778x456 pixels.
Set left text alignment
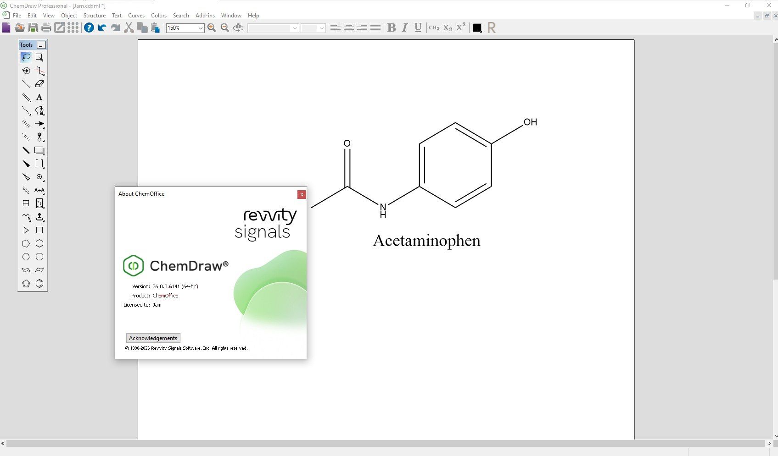click(336, 27)
